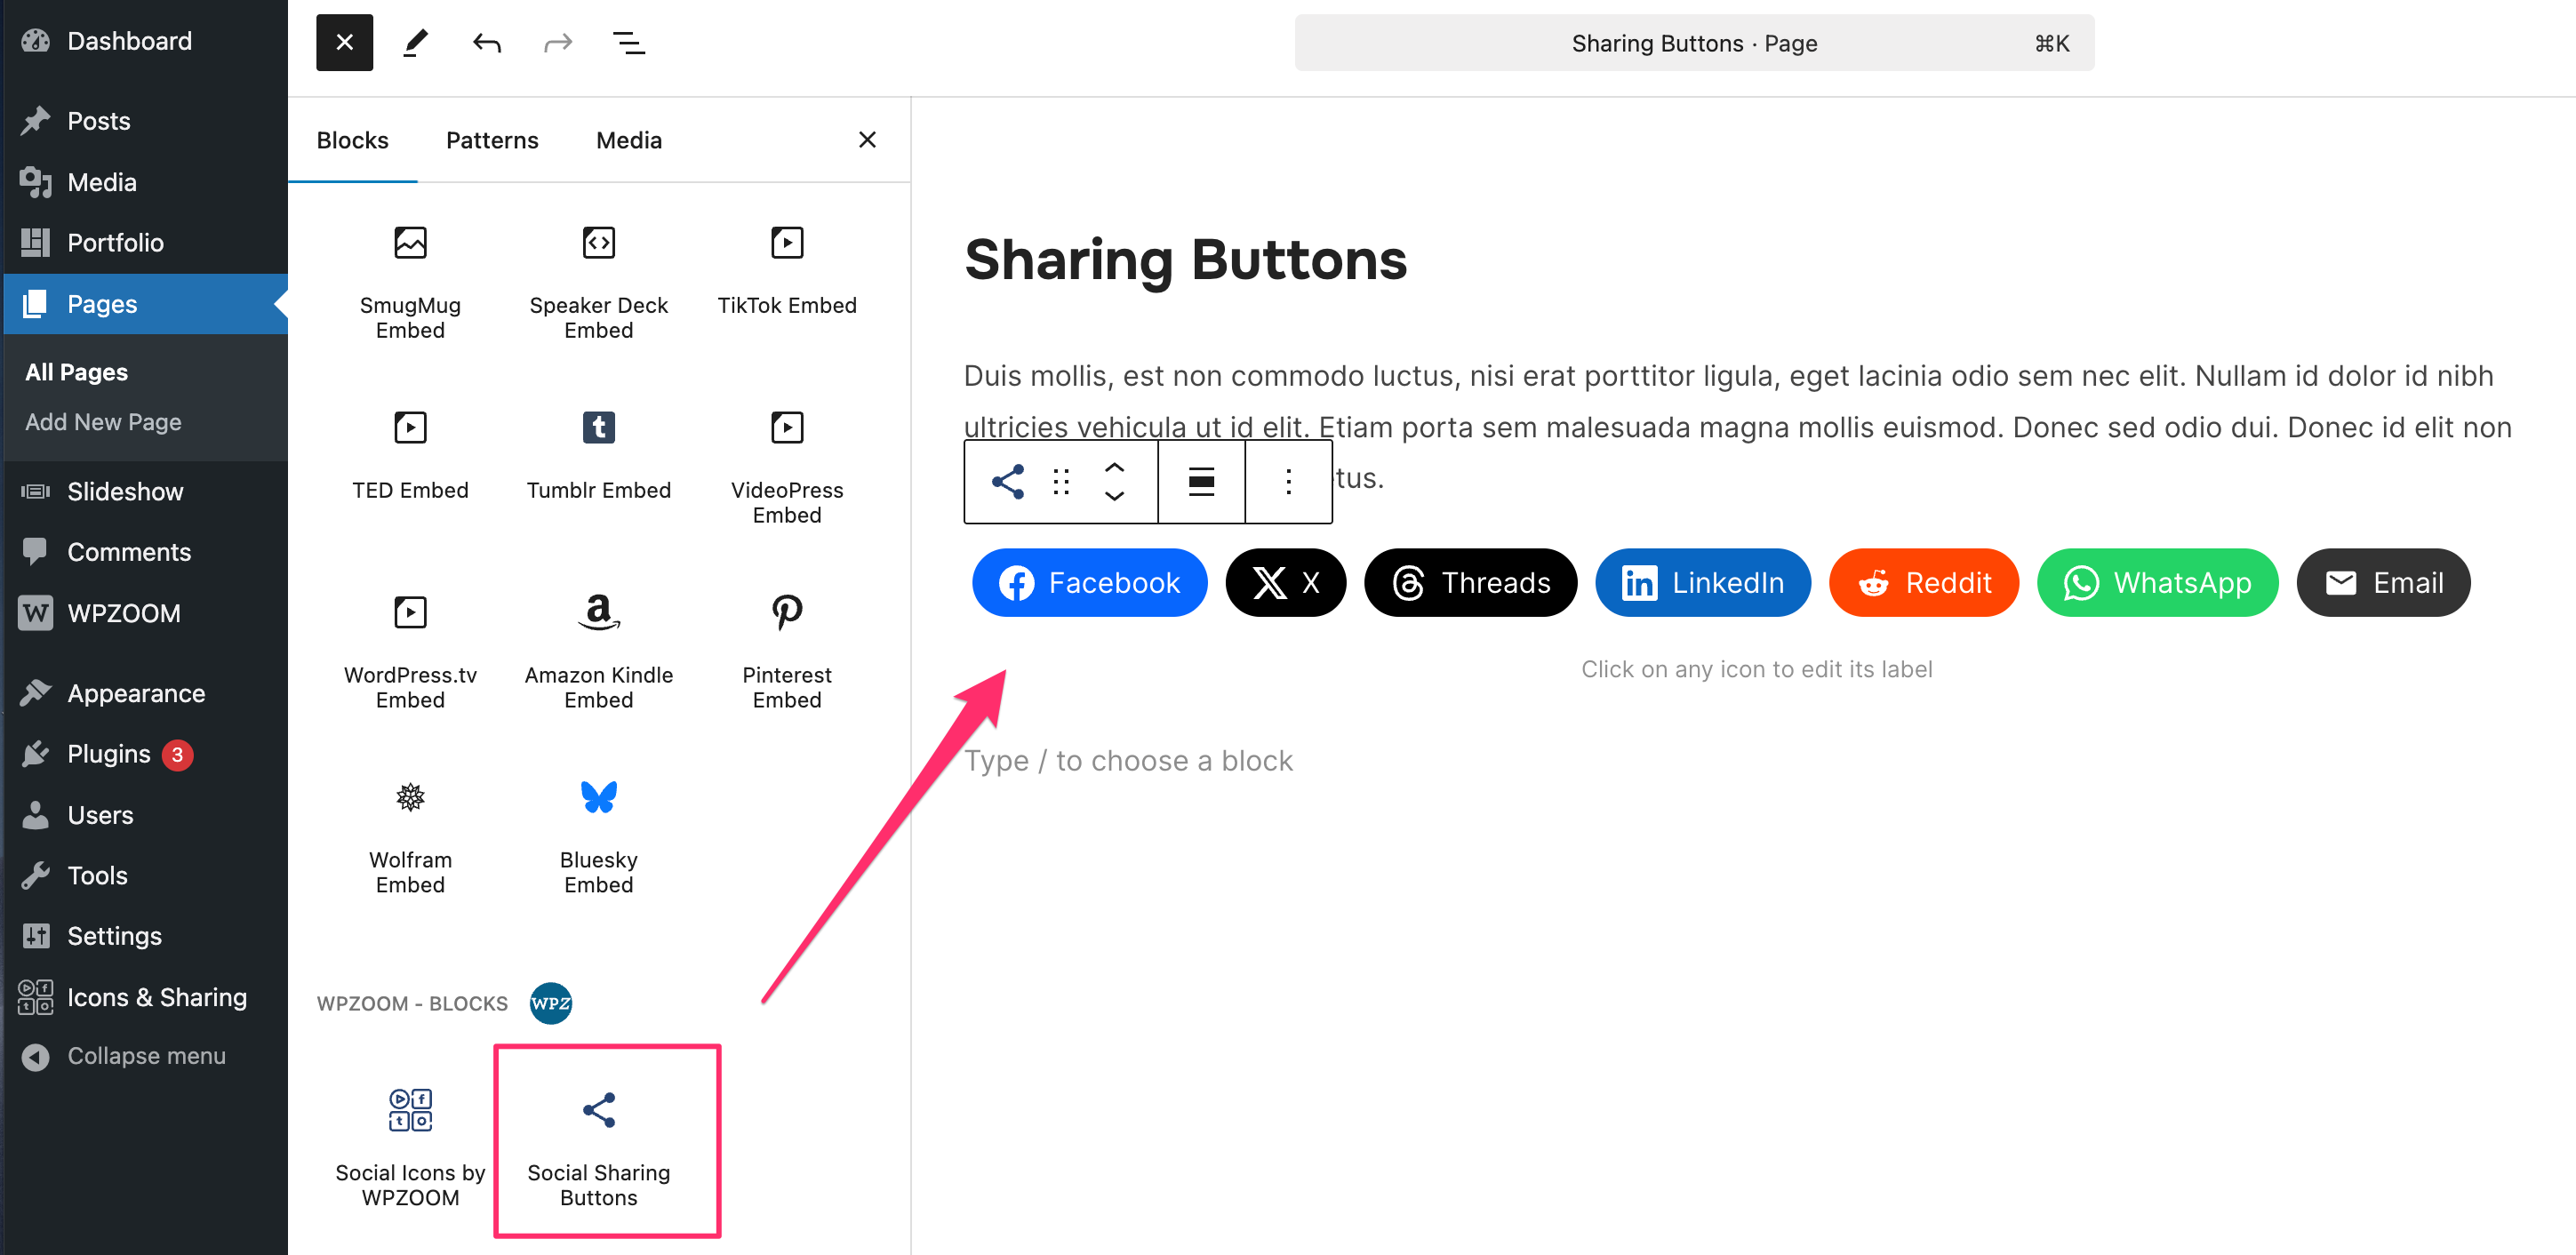Click the WhatsApp share button

(2157, 582)
